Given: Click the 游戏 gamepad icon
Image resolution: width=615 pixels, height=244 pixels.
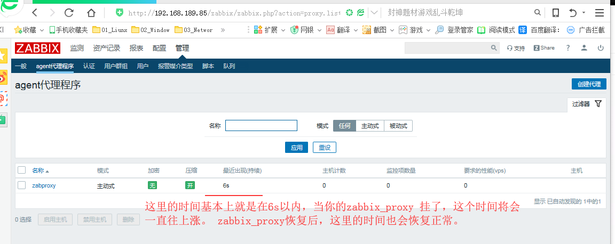Looking at the screenshot, I should click(x=403, y=30).
